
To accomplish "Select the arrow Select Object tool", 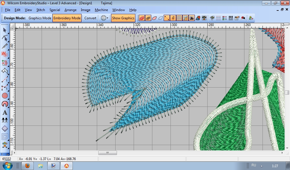I will [5, 30].
